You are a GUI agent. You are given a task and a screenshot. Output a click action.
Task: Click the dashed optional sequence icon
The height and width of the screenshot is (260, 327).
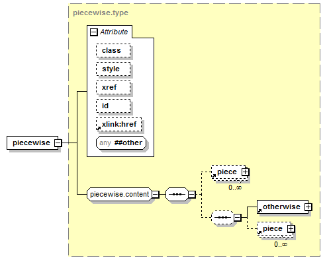(x=222, y=218)
